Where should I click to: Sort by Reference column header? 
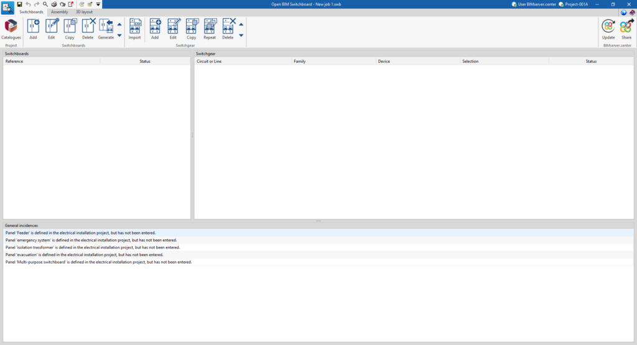point(52,62)
